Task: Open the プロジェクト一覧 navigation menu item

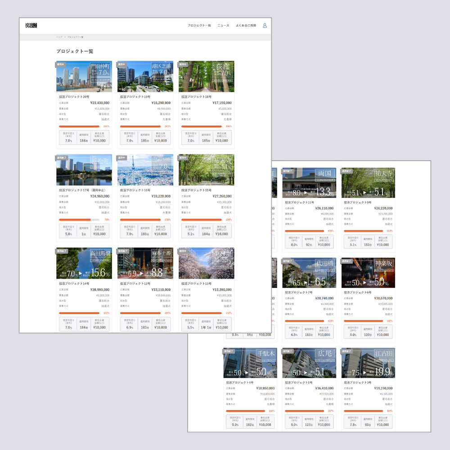Action: (199, 26)
